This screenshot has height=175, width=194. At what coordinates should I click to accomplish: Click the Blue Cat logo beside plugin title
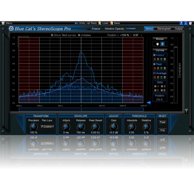11,29
